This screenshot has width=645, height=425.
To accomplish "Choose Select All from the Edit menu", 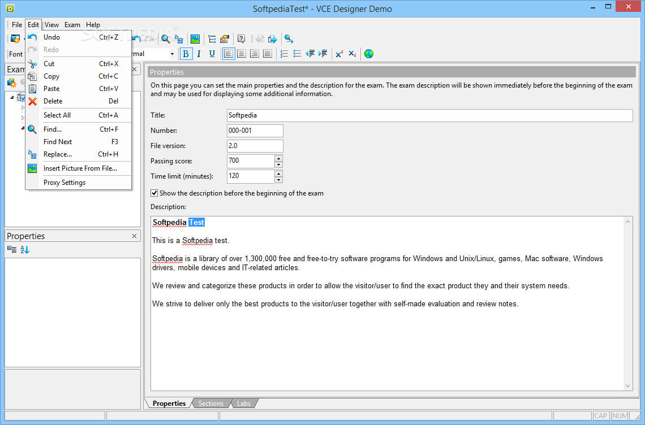I will [79, 115].
